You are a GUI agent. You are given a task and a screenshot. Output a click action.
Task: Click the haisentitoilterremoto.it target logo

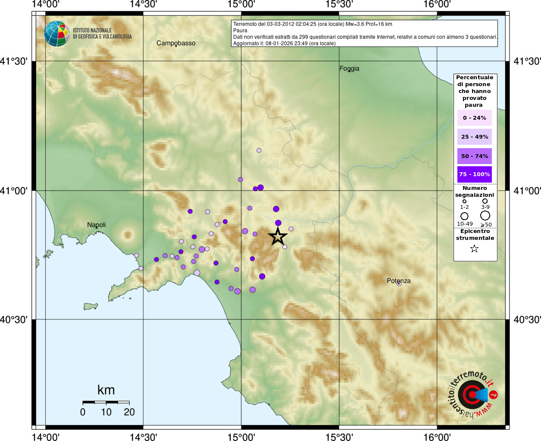[472, 394]
